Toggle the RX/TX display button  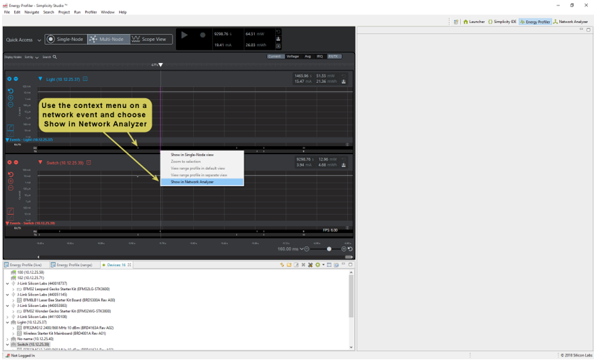point(334,56)
